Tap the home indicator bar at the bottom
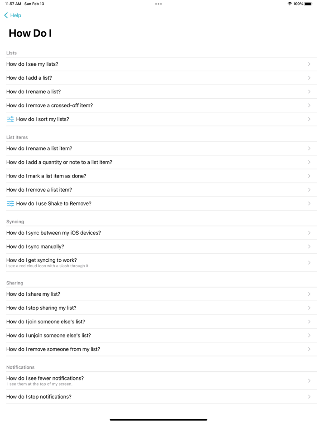The width and height of the screenshot is (317, 423). click(x=158, y=418)
